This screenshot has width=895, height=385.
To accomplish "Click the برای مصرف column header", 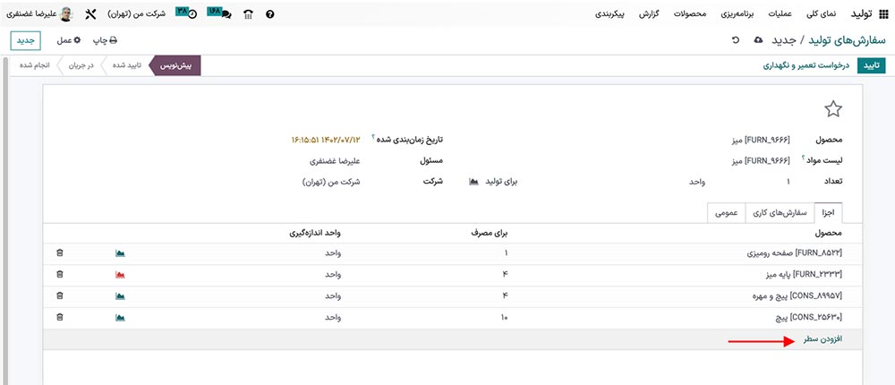I will (491, 233).
